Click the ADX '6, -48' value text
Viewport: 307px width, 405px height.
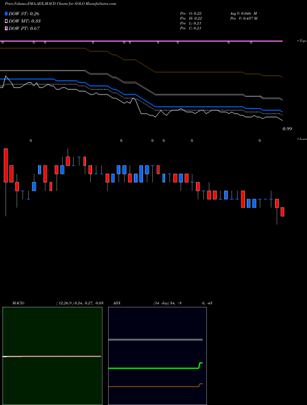pos(207,303)
